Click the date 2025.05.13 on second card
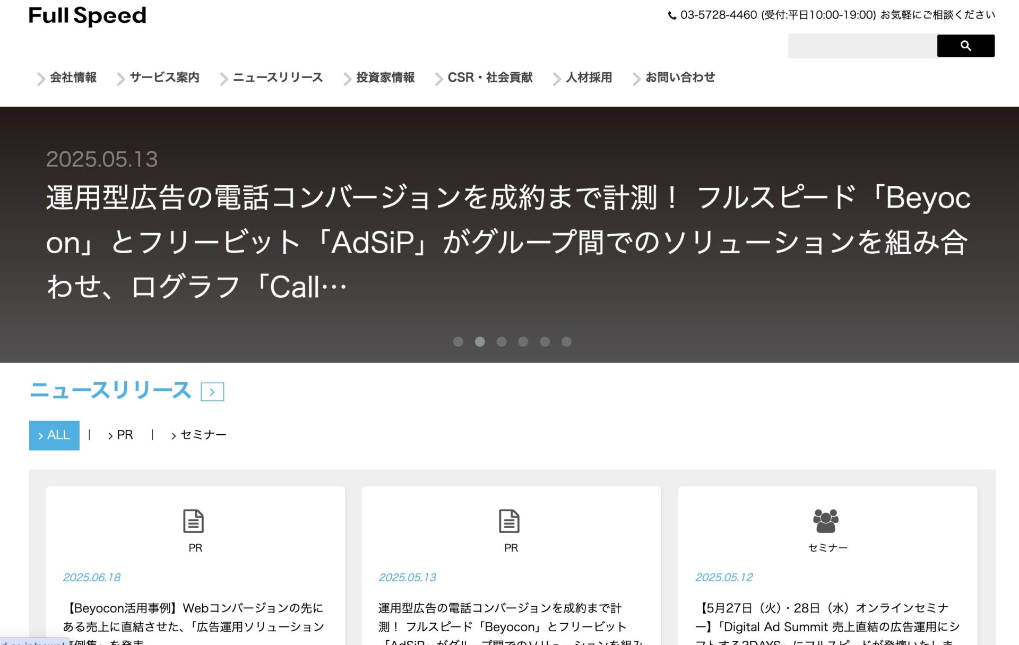This screenshot has height=645, width=1019. [408, 578]
